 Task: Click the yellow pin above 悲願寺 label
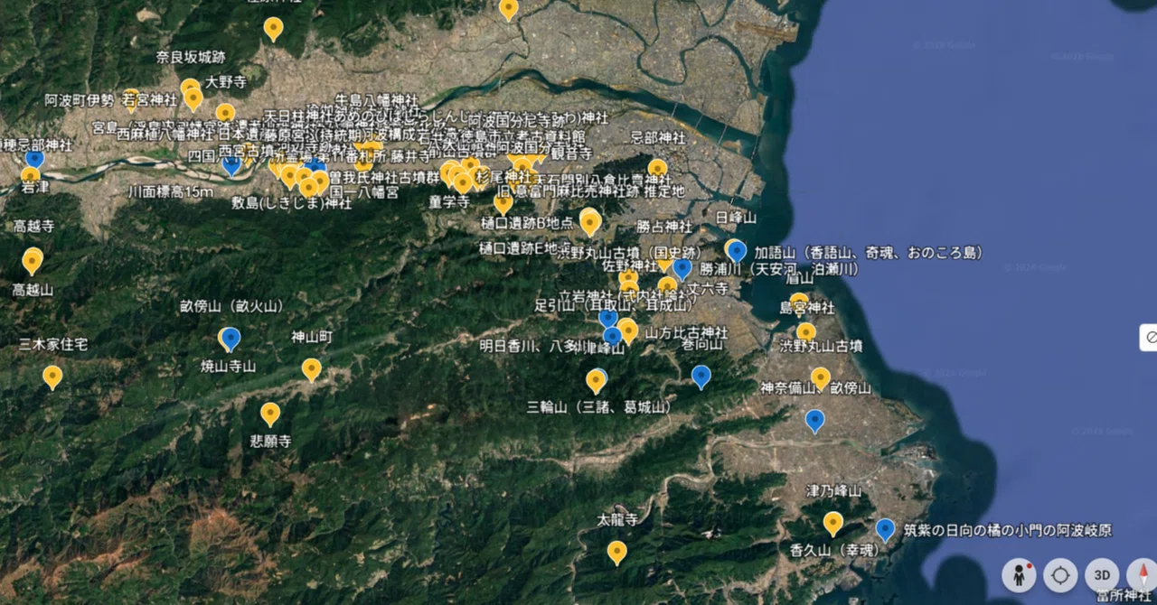coord(270,414)
